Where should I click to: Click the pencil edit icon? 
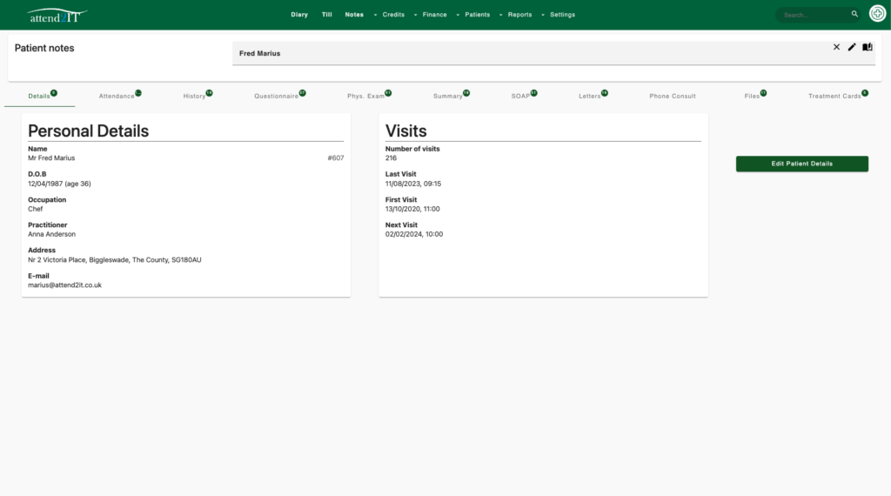[852, 47]
